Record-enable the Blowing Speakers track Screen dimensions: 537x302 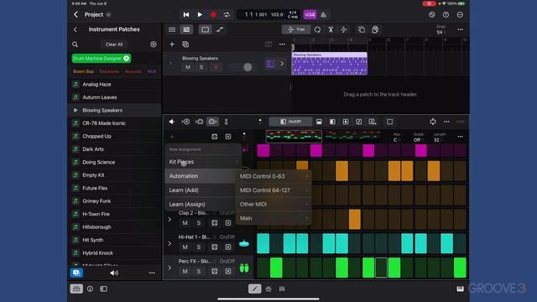point(216,67)
